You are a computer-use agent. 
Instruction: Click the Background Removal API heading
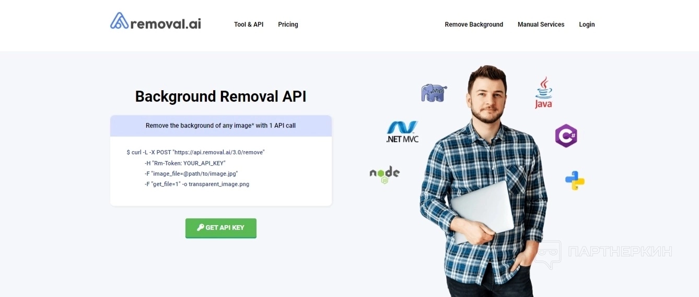tap(221, 96)
